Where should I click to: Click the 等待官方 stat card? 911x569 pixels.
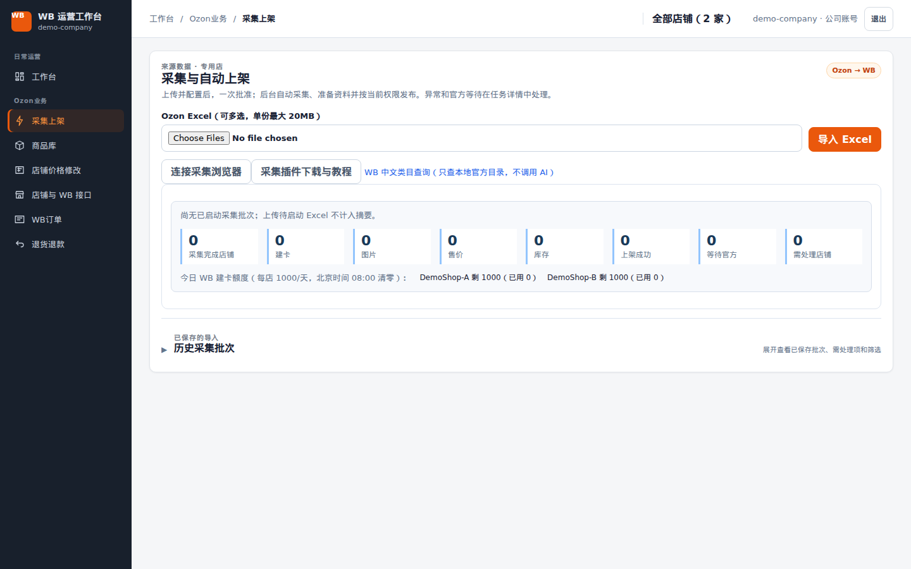(738, 247)
